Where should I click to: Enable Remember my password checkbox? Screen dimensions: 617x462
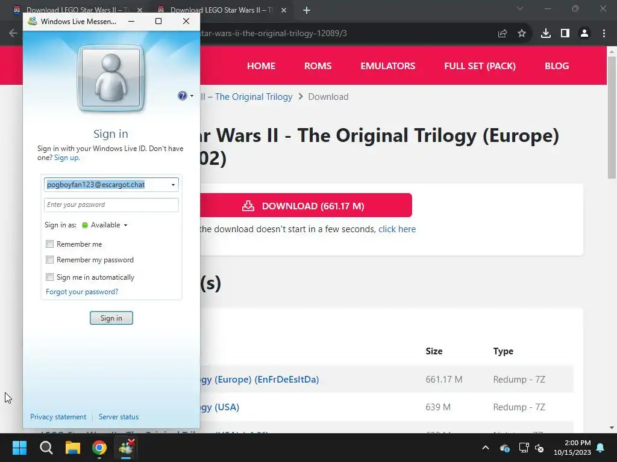49,260
